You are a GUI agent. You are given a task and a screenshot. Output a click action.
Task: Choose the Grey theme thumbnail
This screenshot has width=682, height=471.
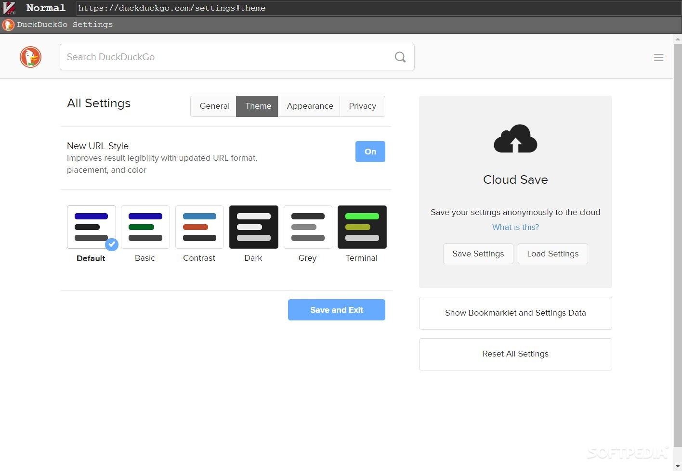pos(308,227)
